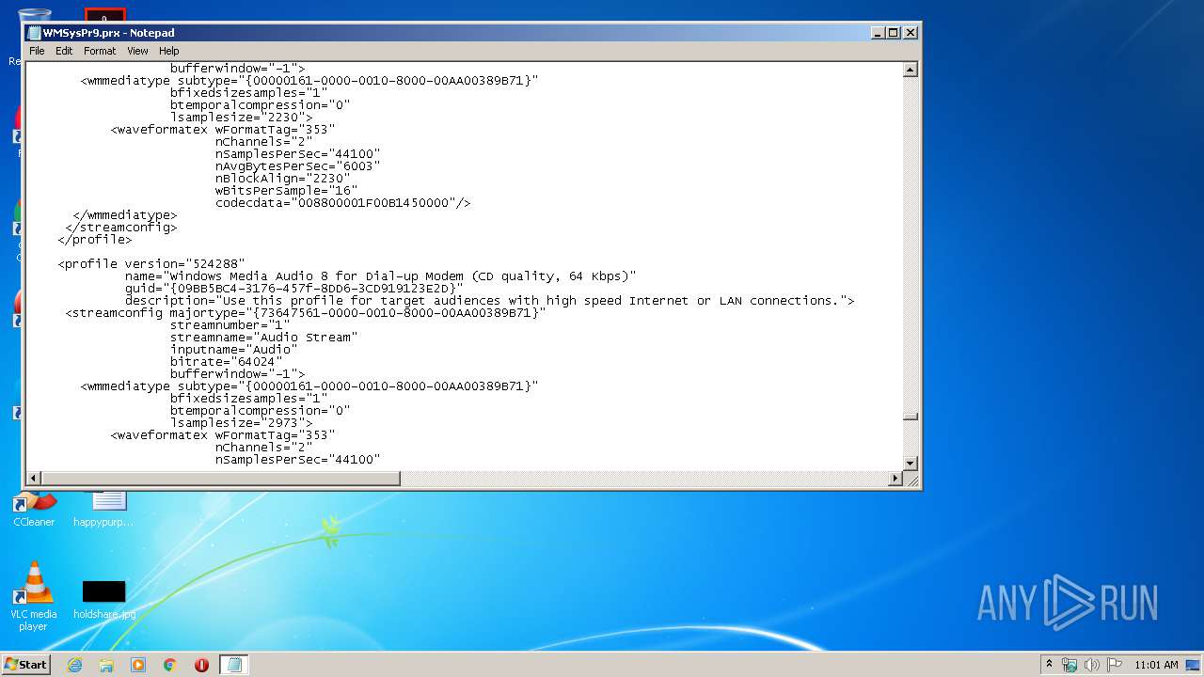Viewport: 1204px width, 677px height.
Task: Click the vertical scrollbar up arrow
Action: coord(910,70)
